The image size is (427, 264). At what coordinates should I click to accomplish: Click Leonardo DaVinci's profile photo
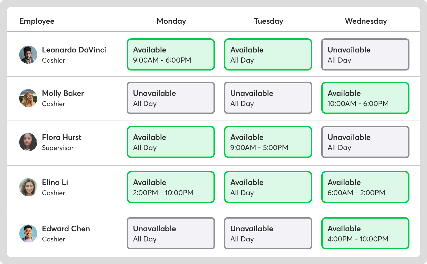(28, 55)
